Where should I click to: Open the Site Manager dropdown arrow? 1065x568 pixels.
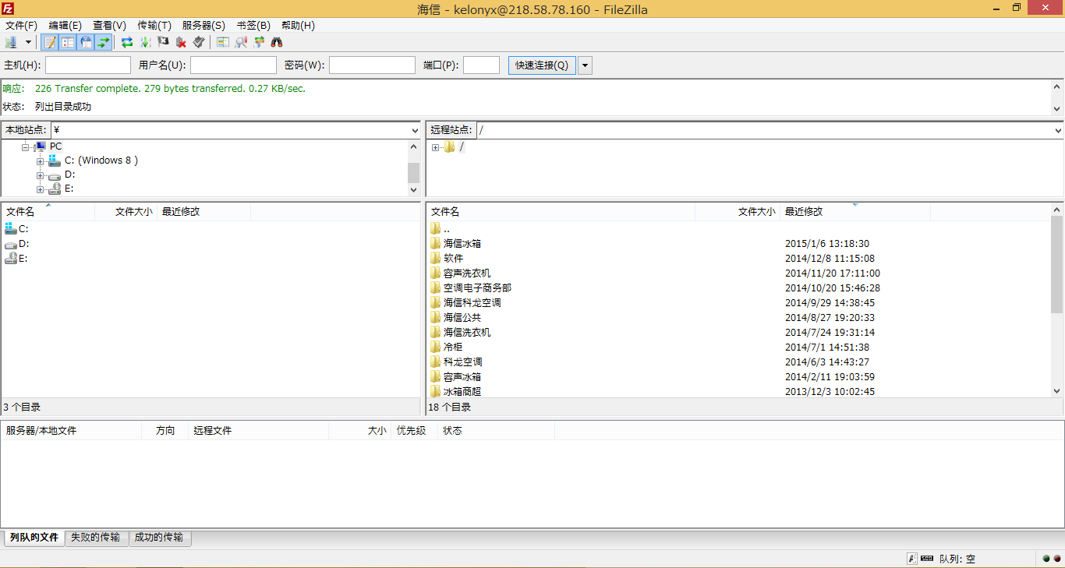tap(29, 42)
